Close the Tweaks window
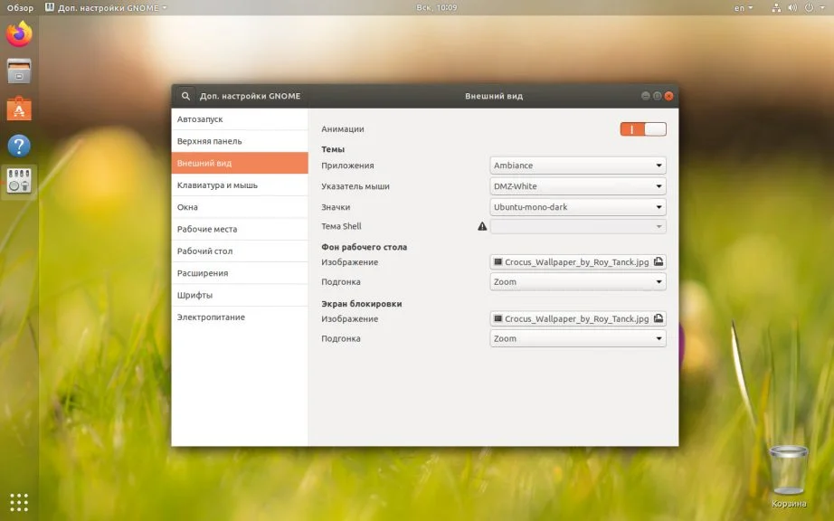Viewport: 834px width, 521px height. [x=668, y=96]
